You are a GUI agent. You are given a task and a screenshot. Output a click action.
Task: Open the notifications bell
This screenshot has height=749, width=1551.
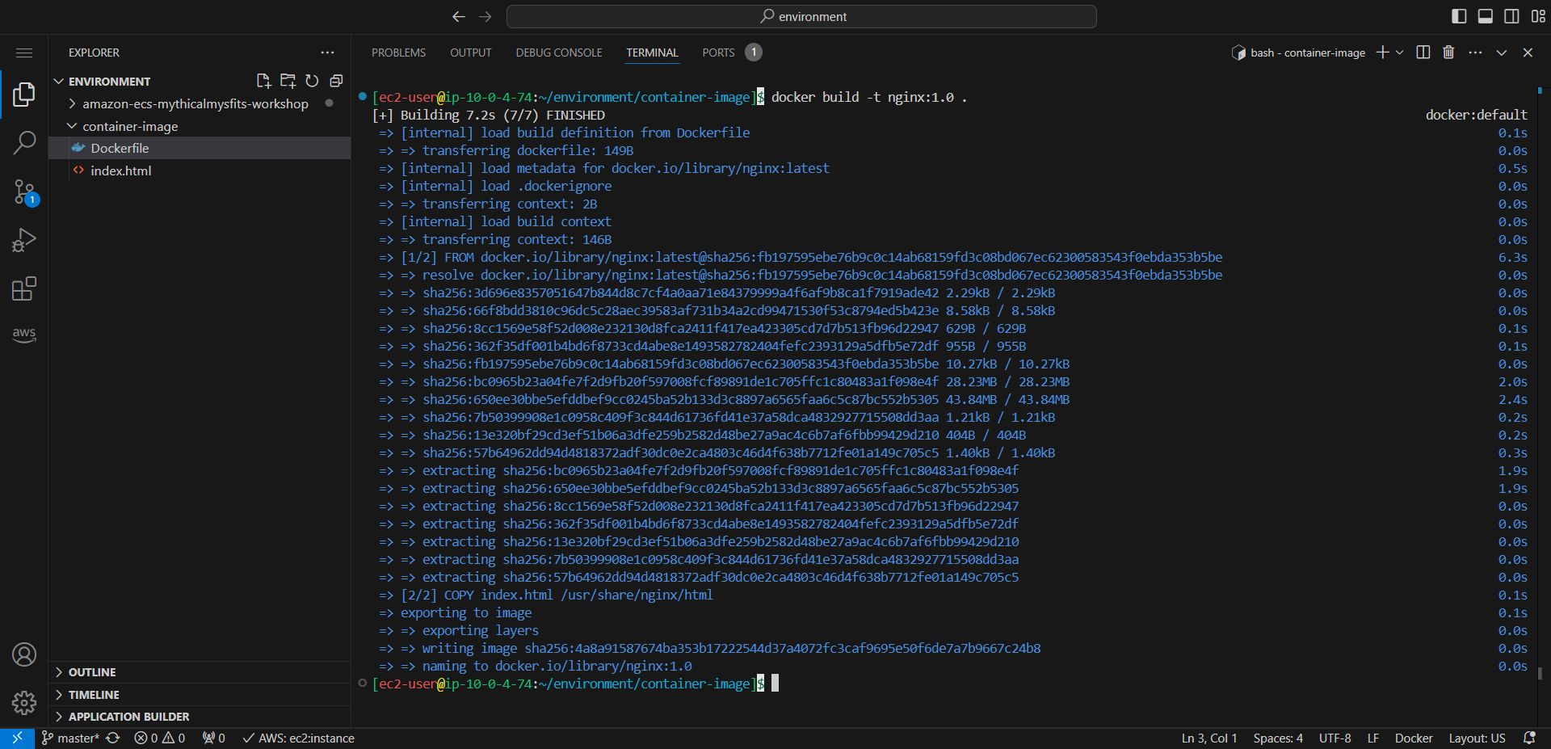[x=1529, y=738]
